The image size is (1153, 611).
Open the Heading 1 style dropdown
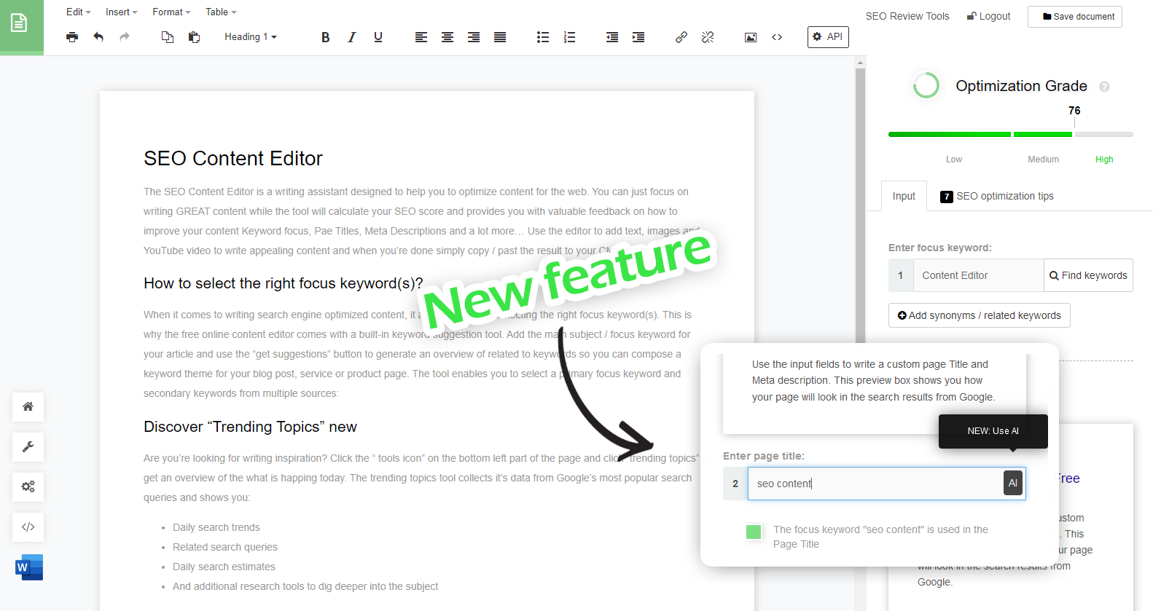[x=251, y=37]
